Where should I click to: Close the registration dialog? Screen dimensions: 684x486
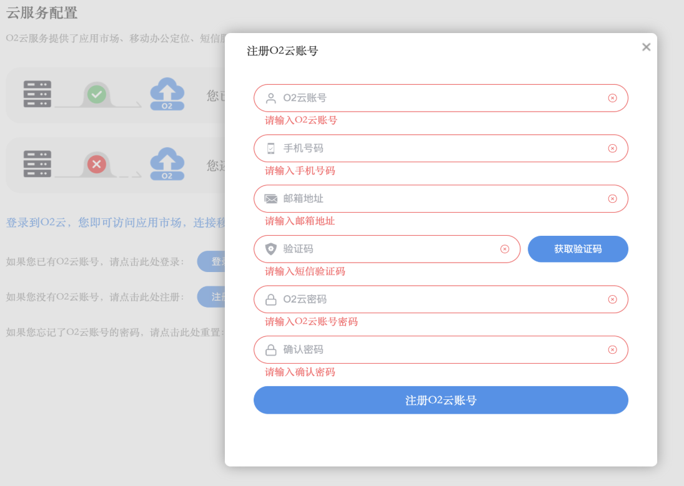(x=646, y=47)
